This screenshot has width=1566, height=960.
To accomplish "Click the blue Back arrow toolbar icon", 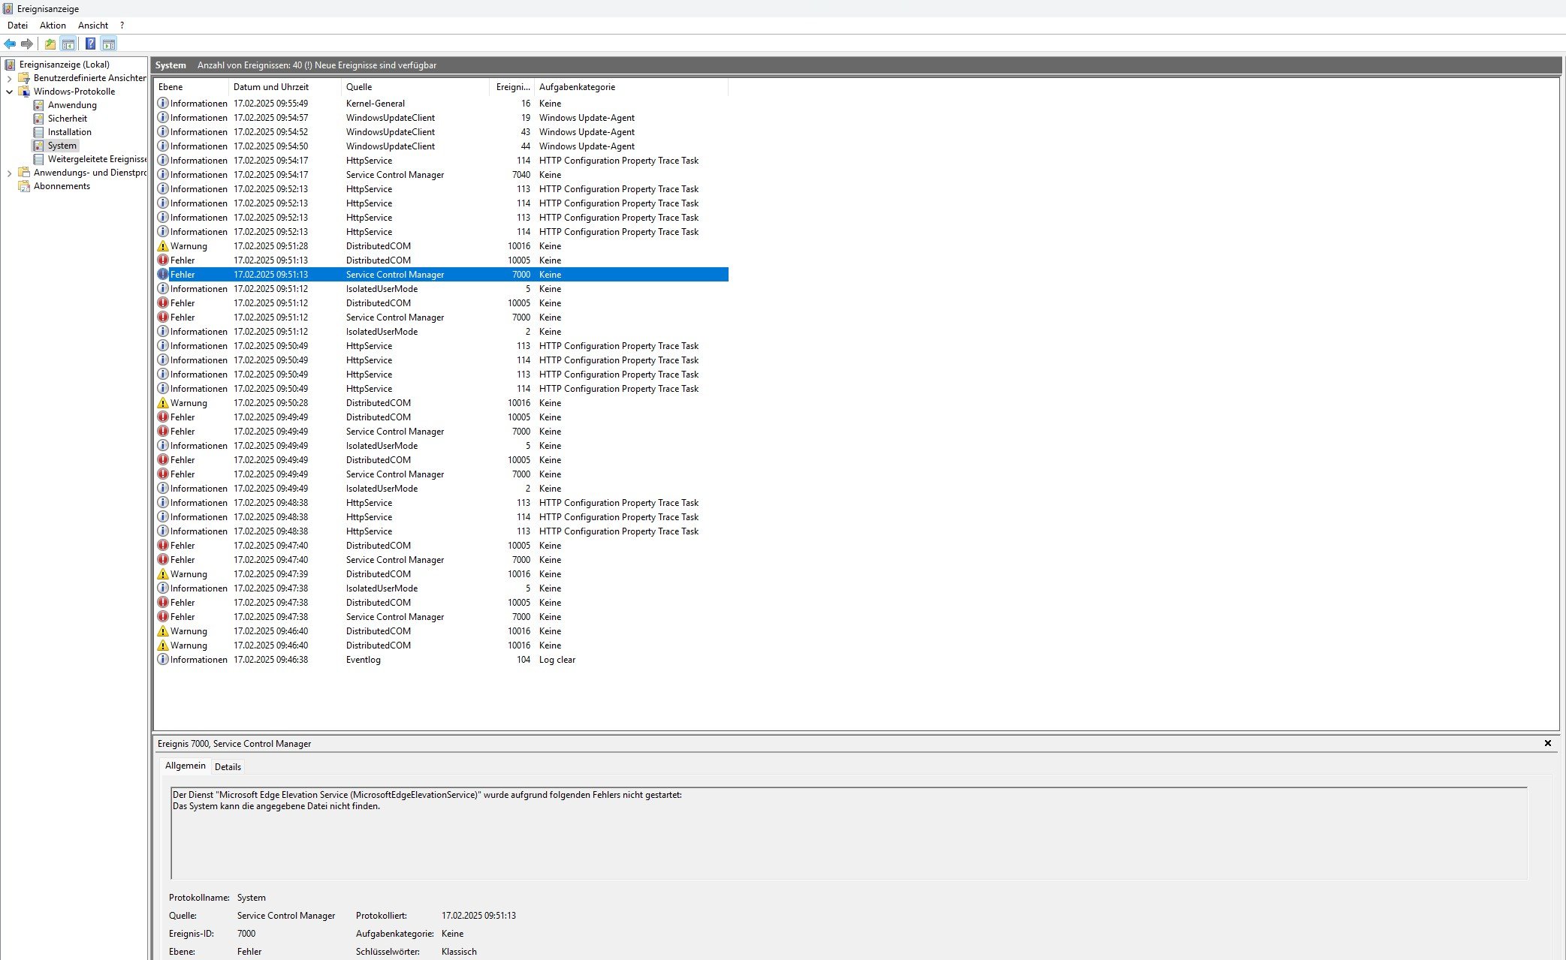I will [x=10, y=44].
